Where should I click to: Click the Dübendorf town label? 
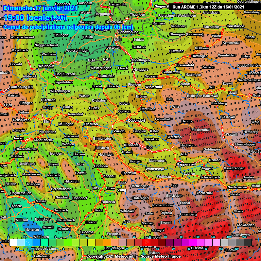[x=137, y=120]
